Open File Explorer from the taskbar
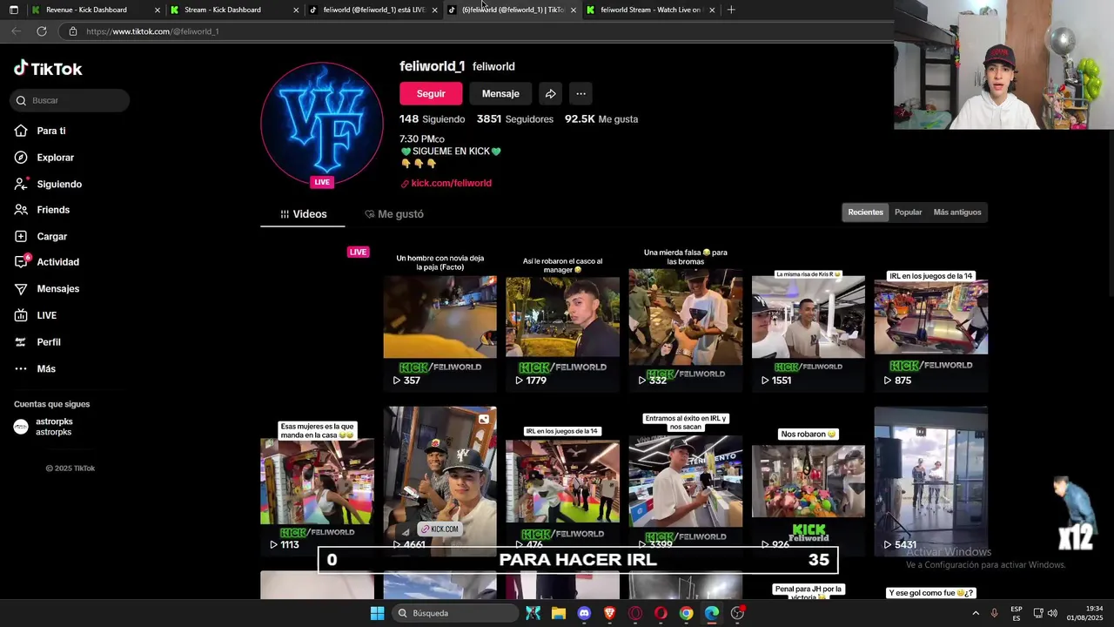Viewport: 1114px width, 627px height. pos(558,613)
